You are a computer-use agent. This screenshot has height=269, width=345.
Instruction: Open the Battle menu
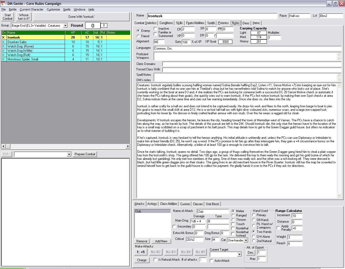pyautogui.click(x=13, y=9)
